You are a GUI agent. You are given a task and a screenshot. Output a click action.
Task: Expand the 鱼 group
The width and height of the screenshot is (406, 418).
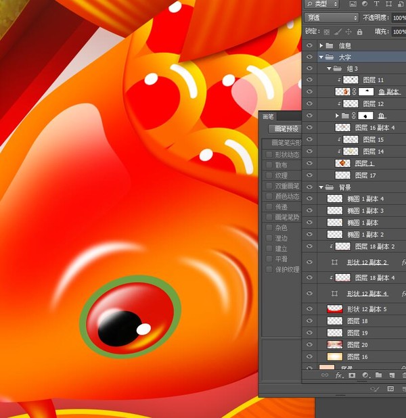[x=337, y=116]
